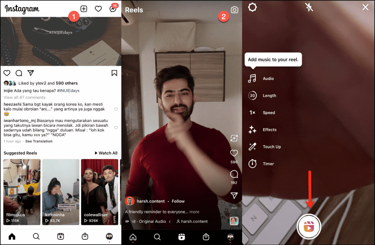Open camera icon on Reels screen
The height and width of the screenshot is (245, 375).
(234, 10)
